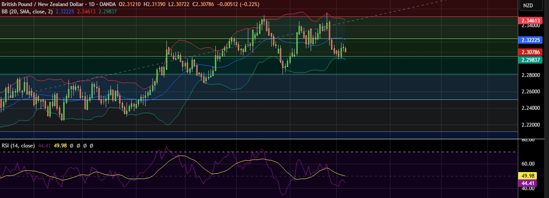
Task: Click the red 2.34613 BB upper value
Action: [x=87, y=12]
